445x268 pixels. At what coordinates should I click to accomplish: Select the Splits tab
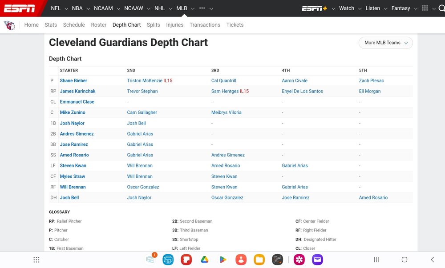tap(154, 25)
